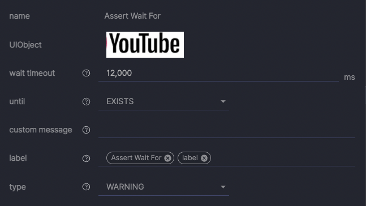Open help icon next to until
The height and width of the screenshot is (206, 366).
click(x=86, y=102)
